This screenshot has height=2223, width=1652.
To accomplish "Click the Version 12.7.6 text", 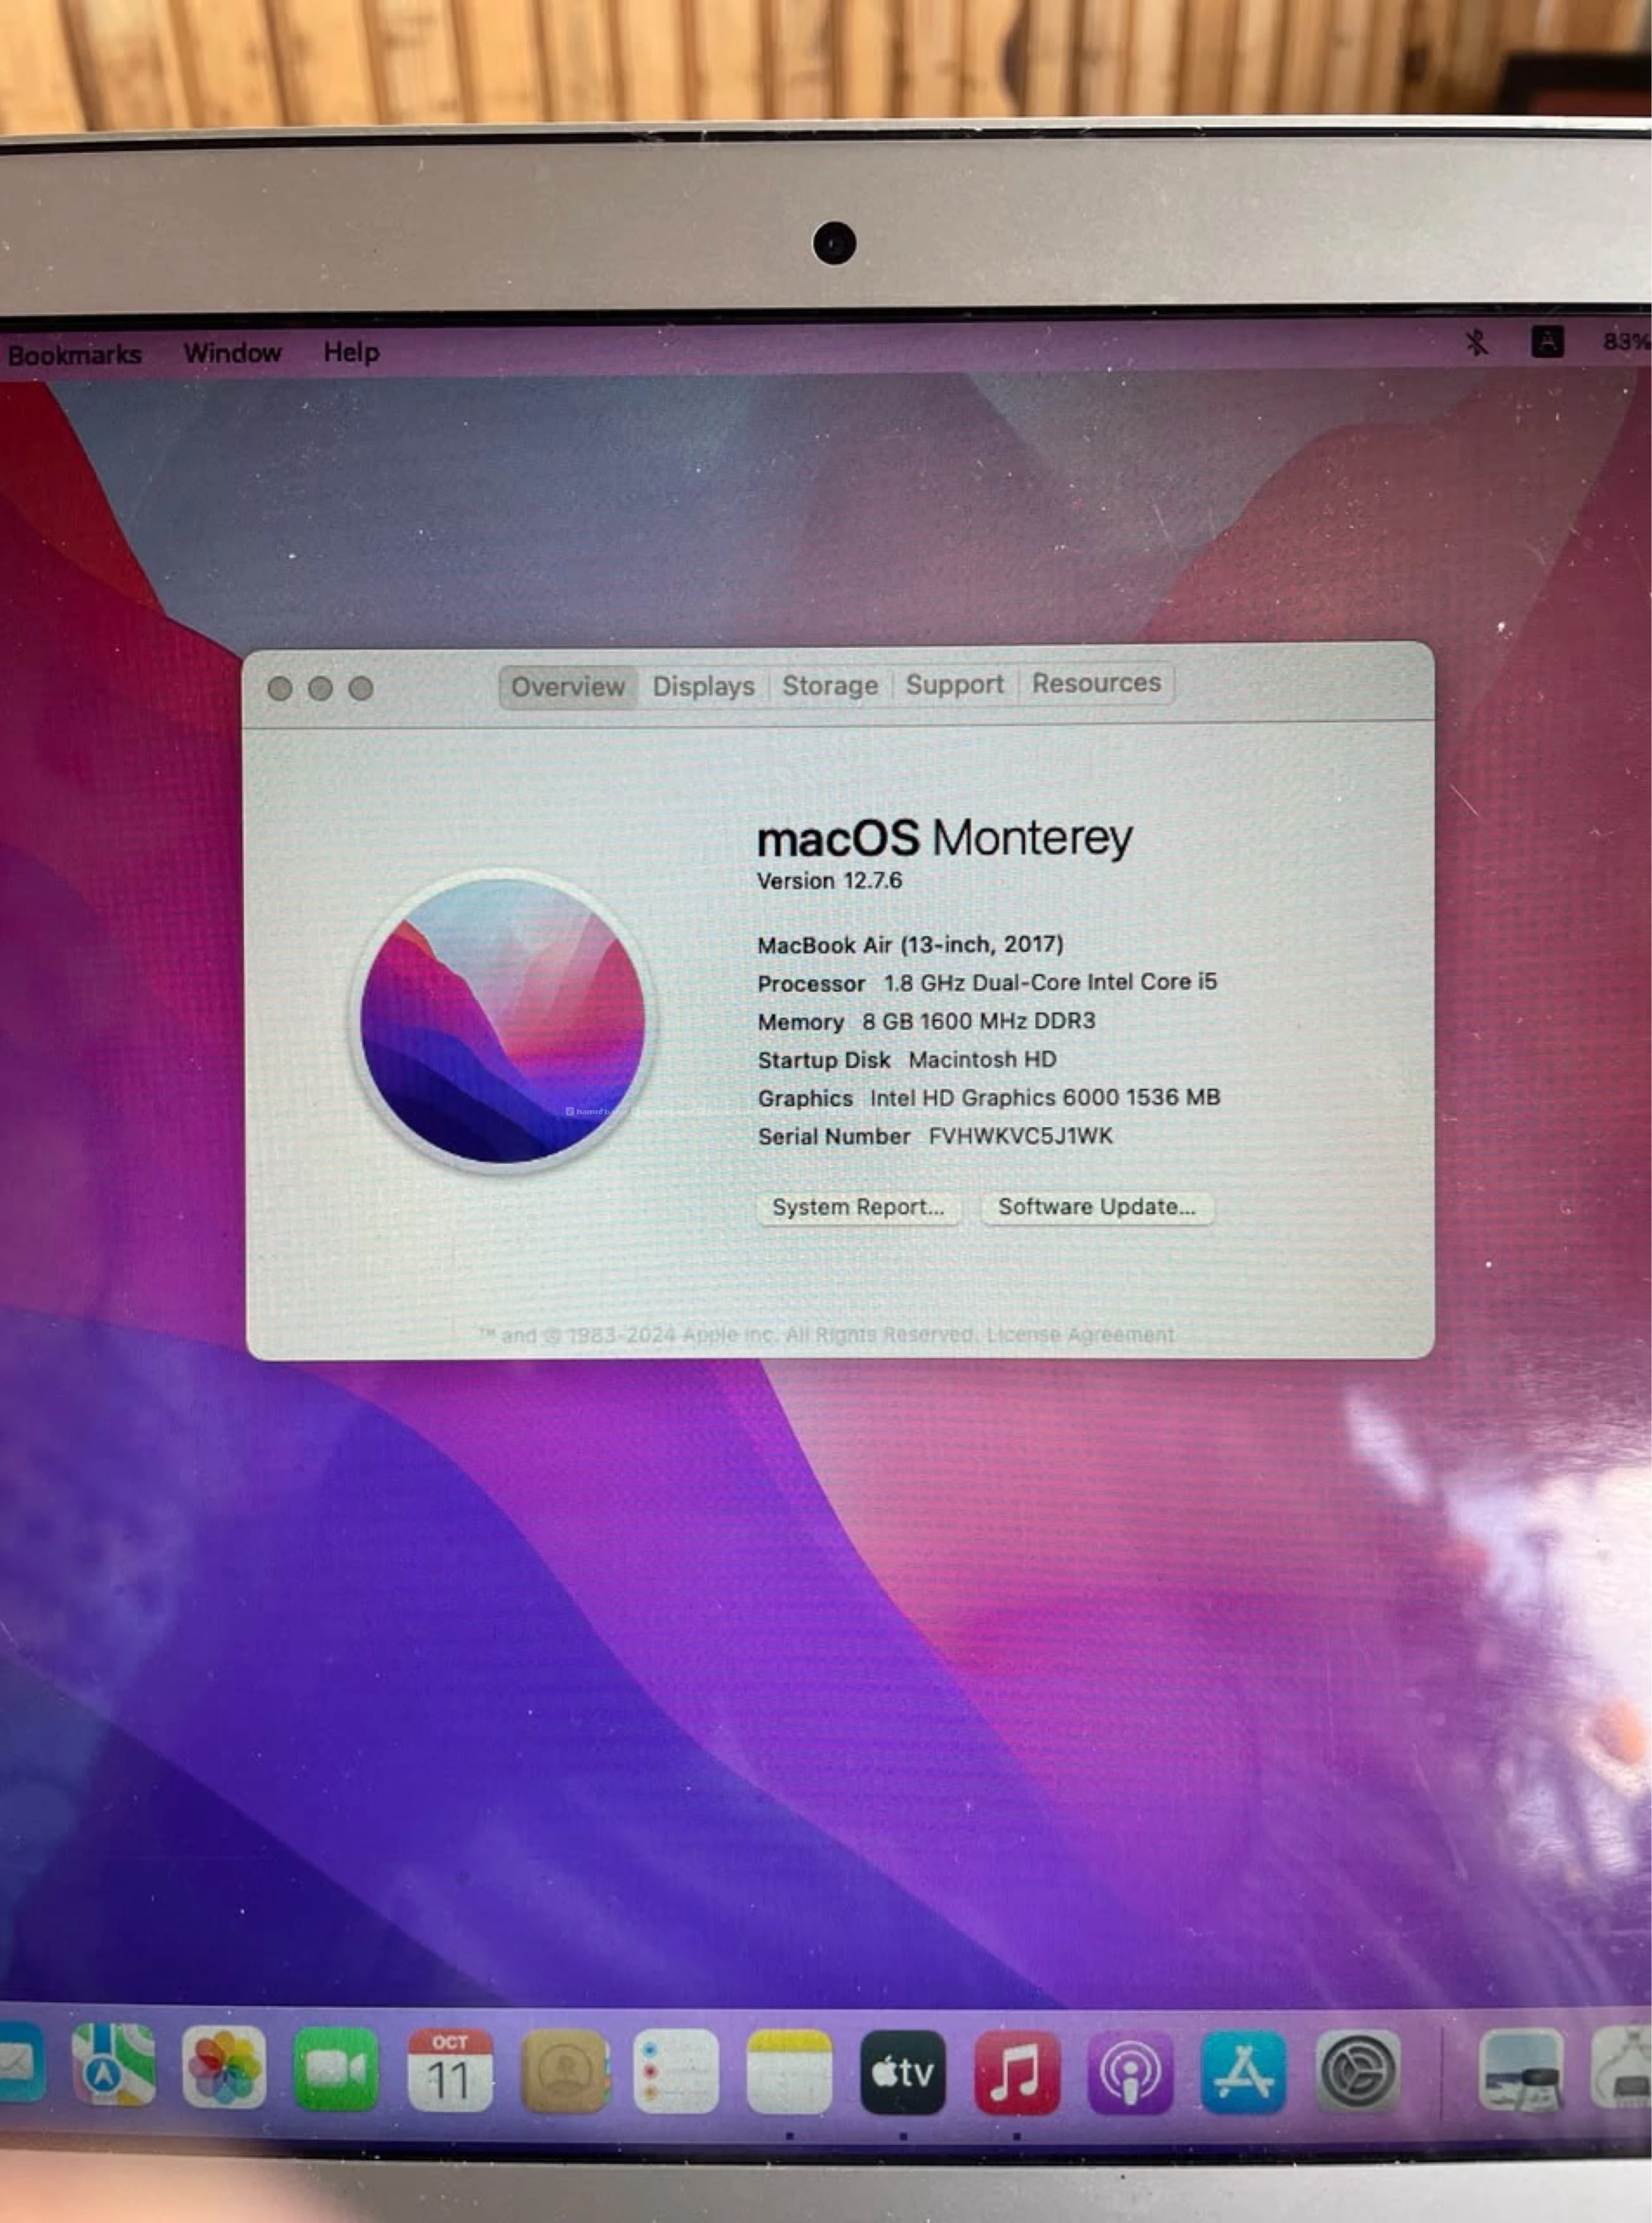I will [829, 882].
